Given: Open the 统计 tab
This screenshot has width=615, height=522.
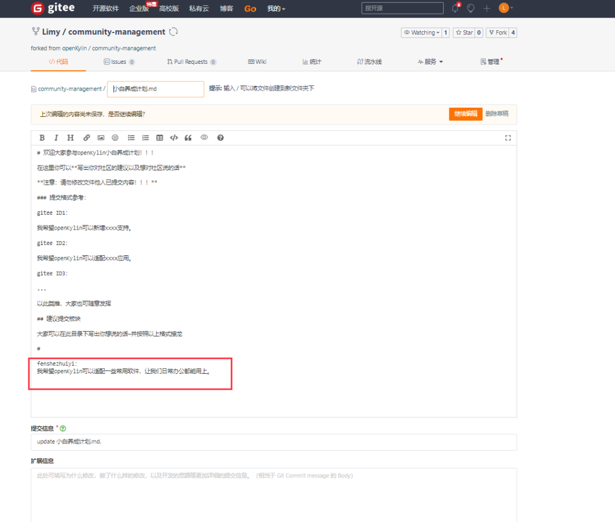Looking at the screenshot, I should [312, 62].
